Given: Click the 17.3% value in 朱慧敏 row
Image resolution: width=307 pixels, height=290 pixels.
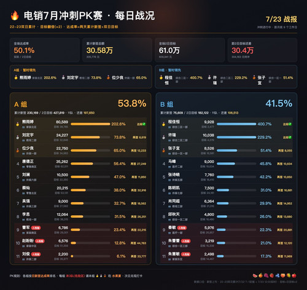Looking at the screenshot, I should click(266, 256).
